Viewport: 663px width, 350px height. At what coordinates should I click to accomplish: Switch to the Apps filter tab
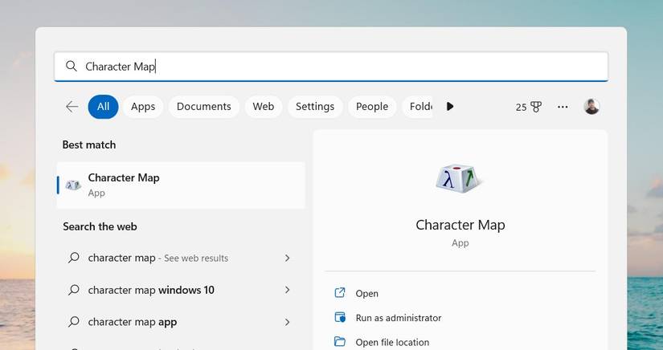[143, 107]
